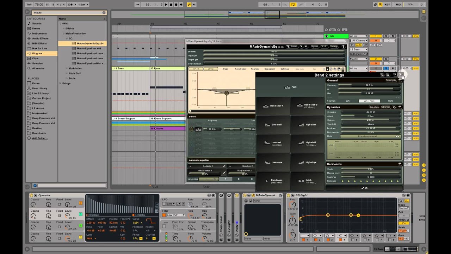Switch to the Analyzer tab

pos(255,69)
